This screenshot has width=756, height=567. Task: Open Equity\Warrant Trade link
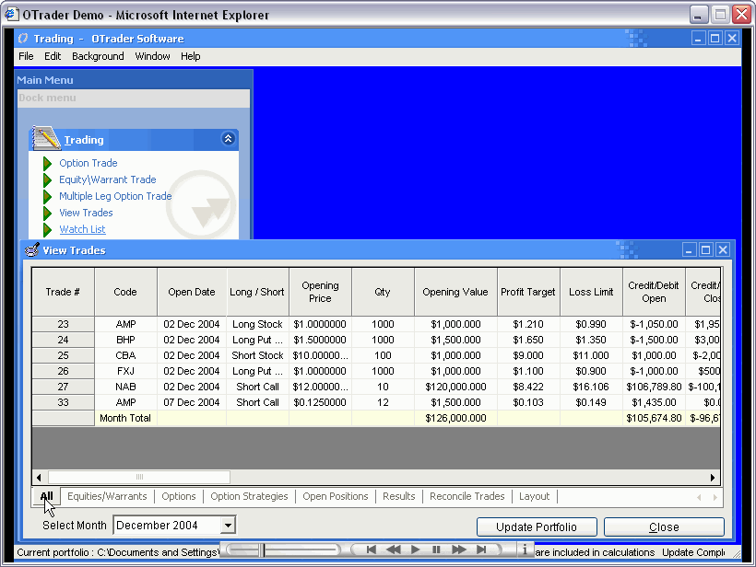point(107,179)
